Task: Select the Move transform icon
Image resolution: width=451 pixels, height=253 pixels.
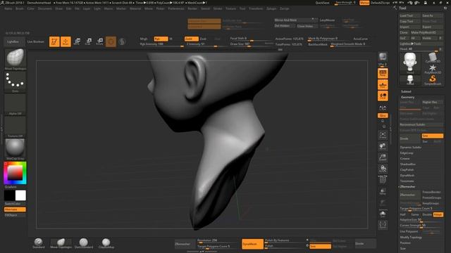Action: click(x=77, y=41)
